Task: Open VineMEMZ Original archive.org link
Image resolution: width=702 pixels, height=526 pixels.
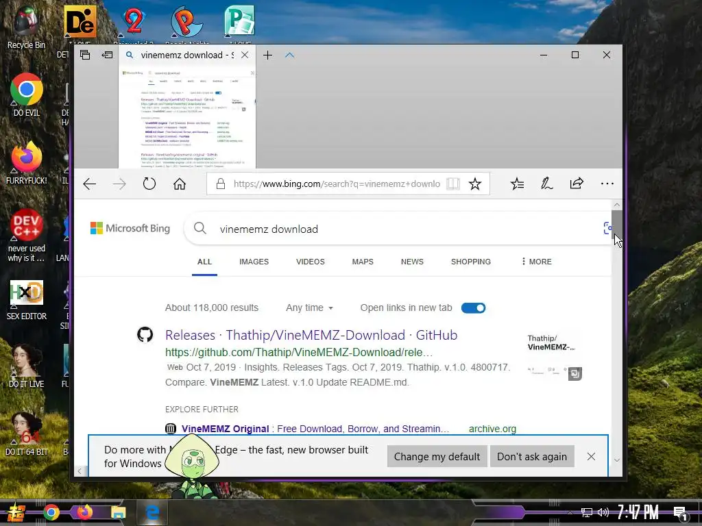Action: pos(315,429)
